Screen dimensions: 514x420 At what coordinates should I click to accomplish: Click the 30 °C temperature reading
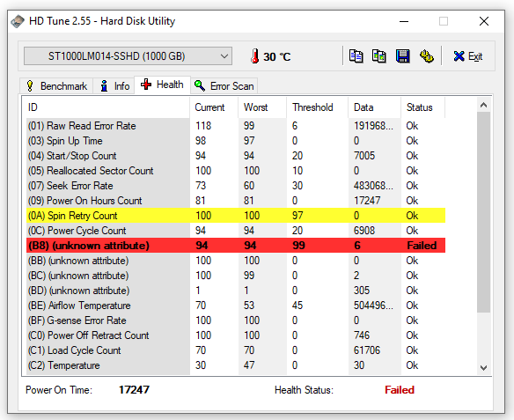point(277,56)
